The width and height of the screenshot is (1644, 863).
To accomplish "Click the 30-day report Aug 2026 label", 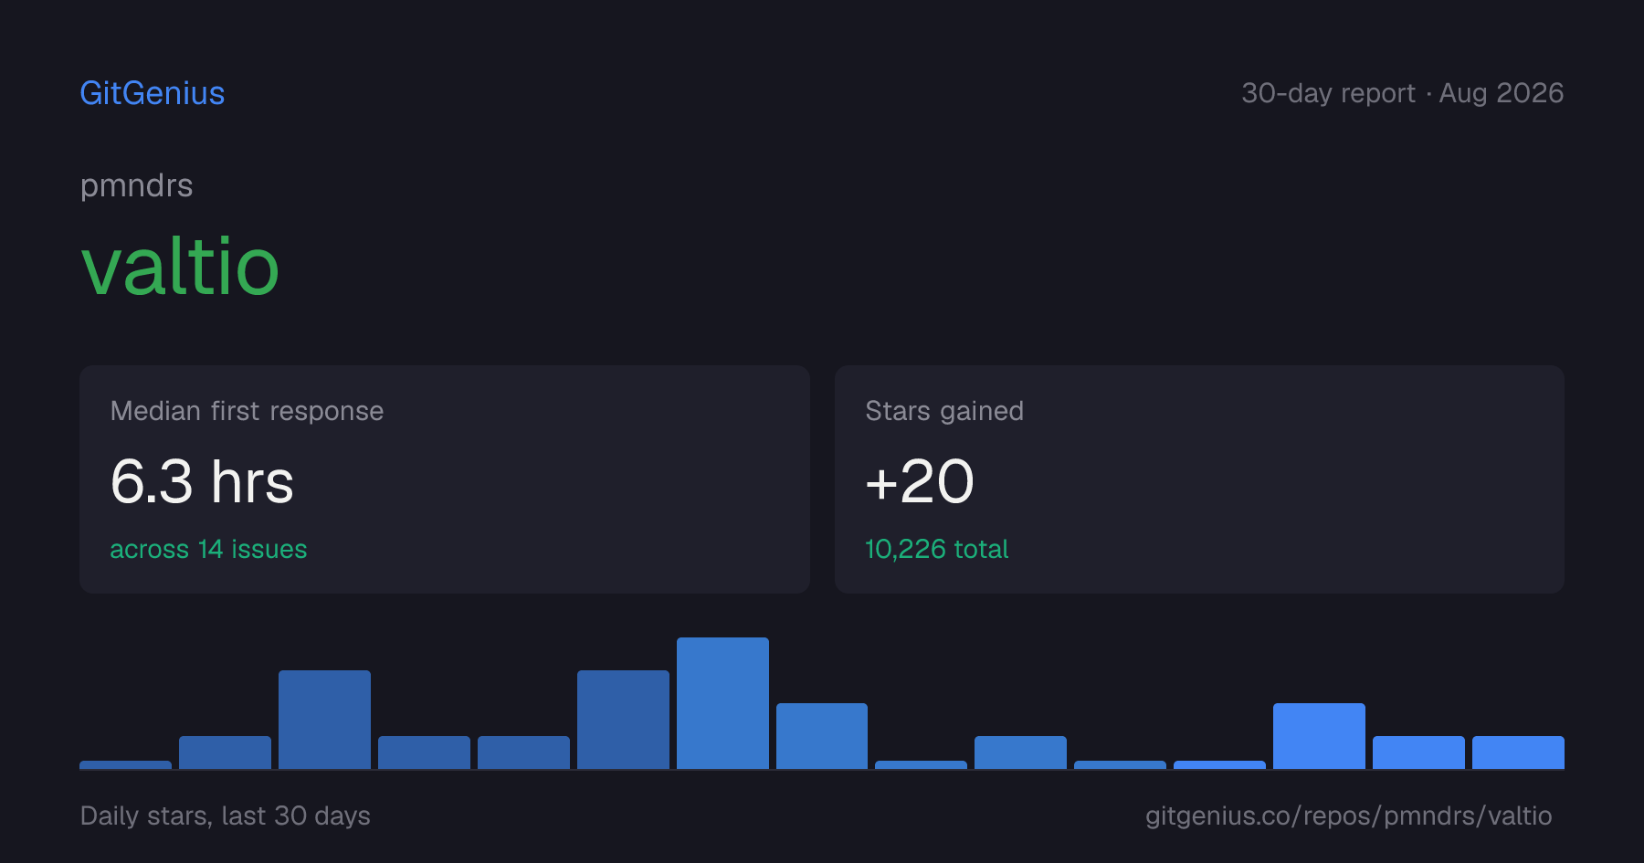I will (1402, 93).
